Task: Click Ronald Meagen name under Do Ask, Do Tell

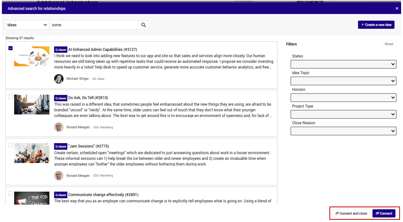Action: click(x=78, y=127)
